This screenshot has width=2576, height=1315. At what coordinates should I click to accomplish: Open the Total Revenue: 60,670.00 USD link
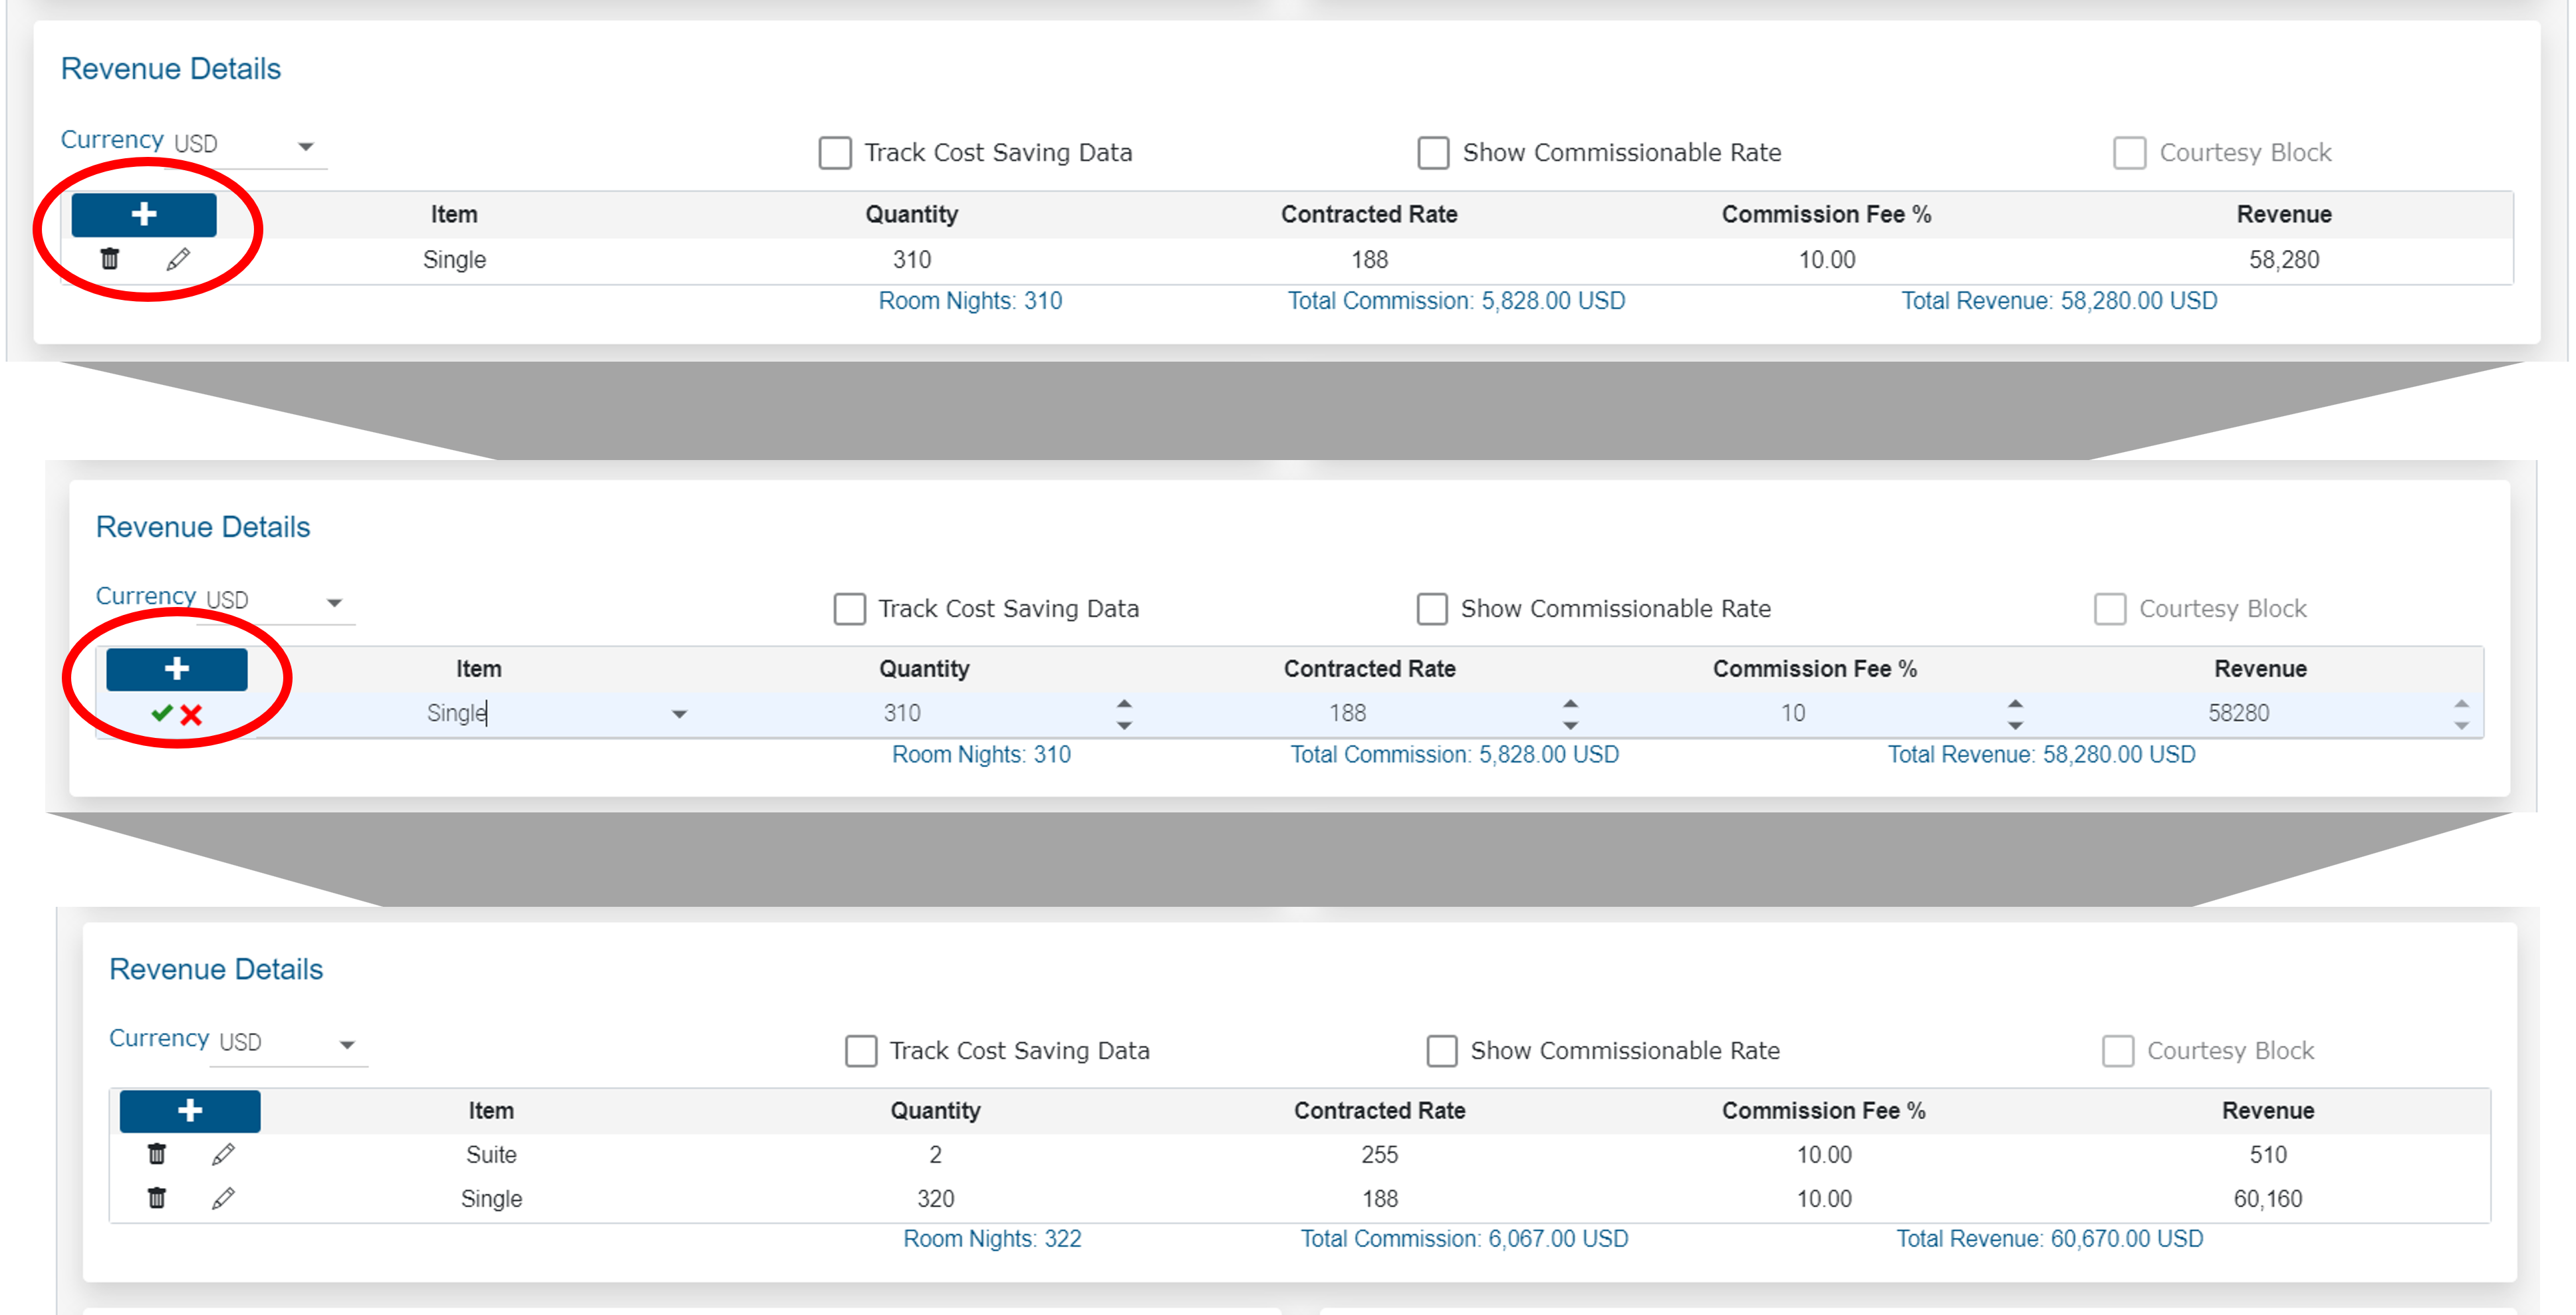click(x=2050, y=1238)
